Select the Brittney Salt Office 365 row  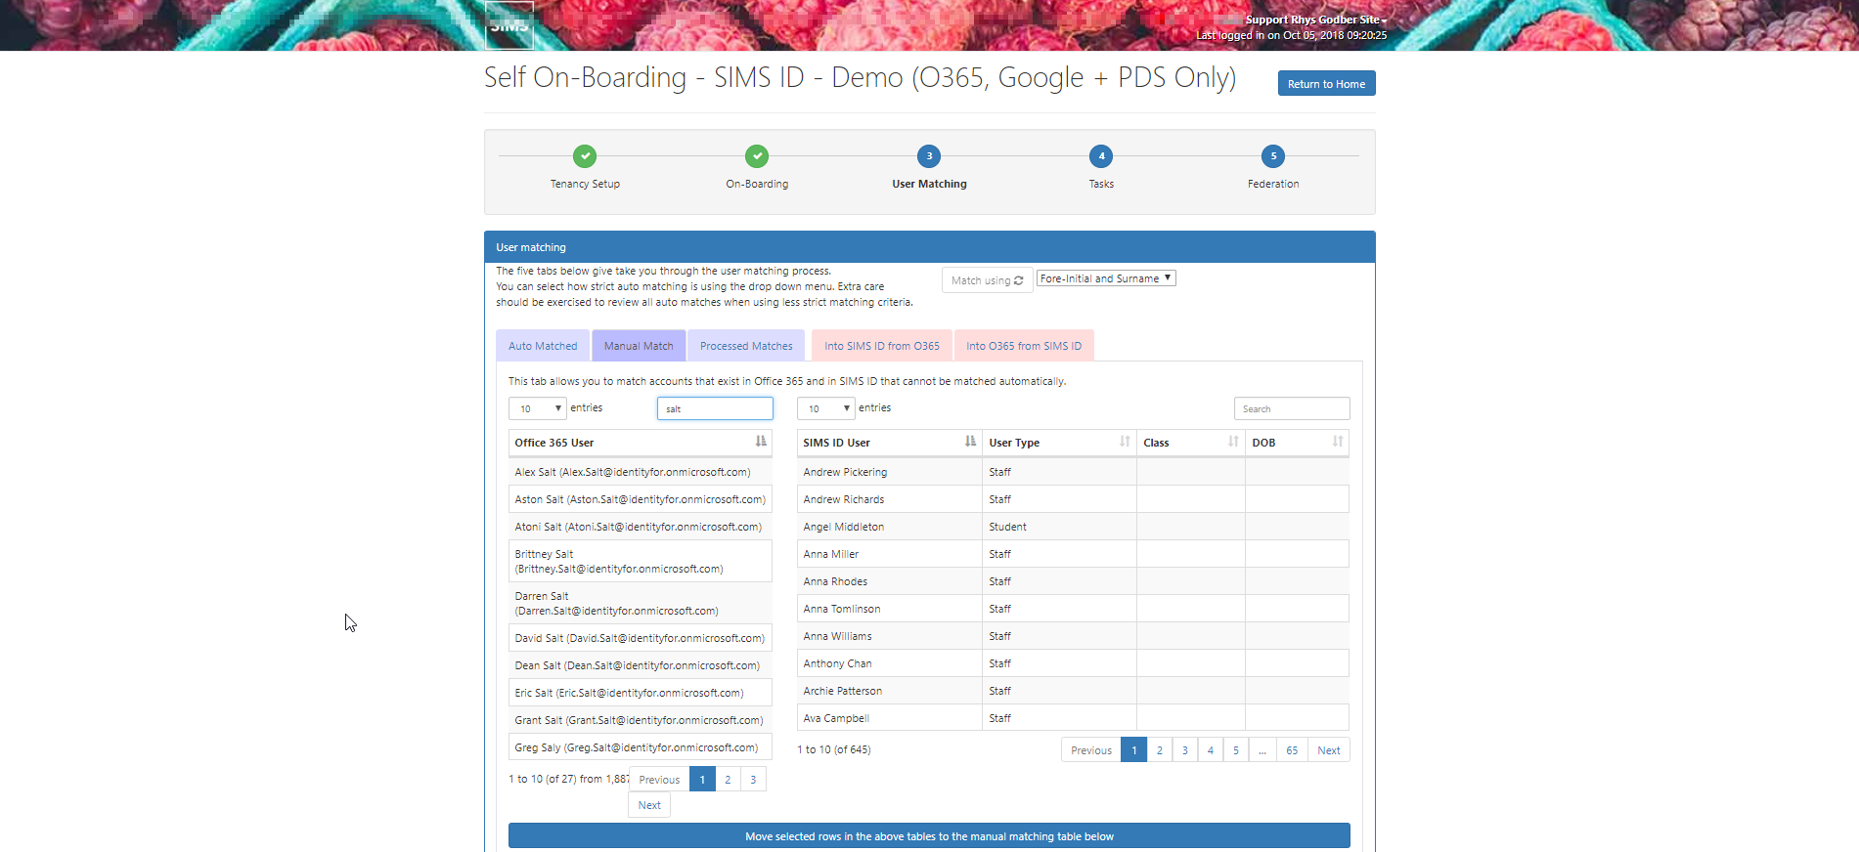(x=641, y=561)
